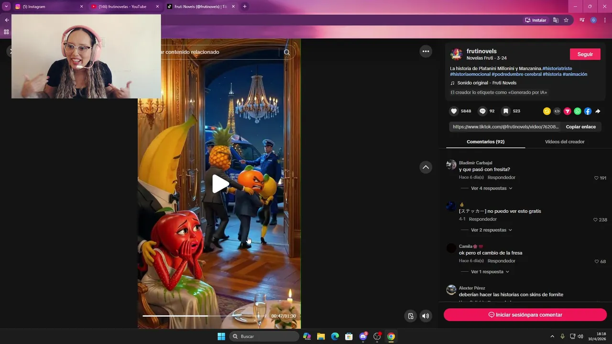Go to previous video with up arrow
This screenshot has width=612, height=344.
coord(426,167)
